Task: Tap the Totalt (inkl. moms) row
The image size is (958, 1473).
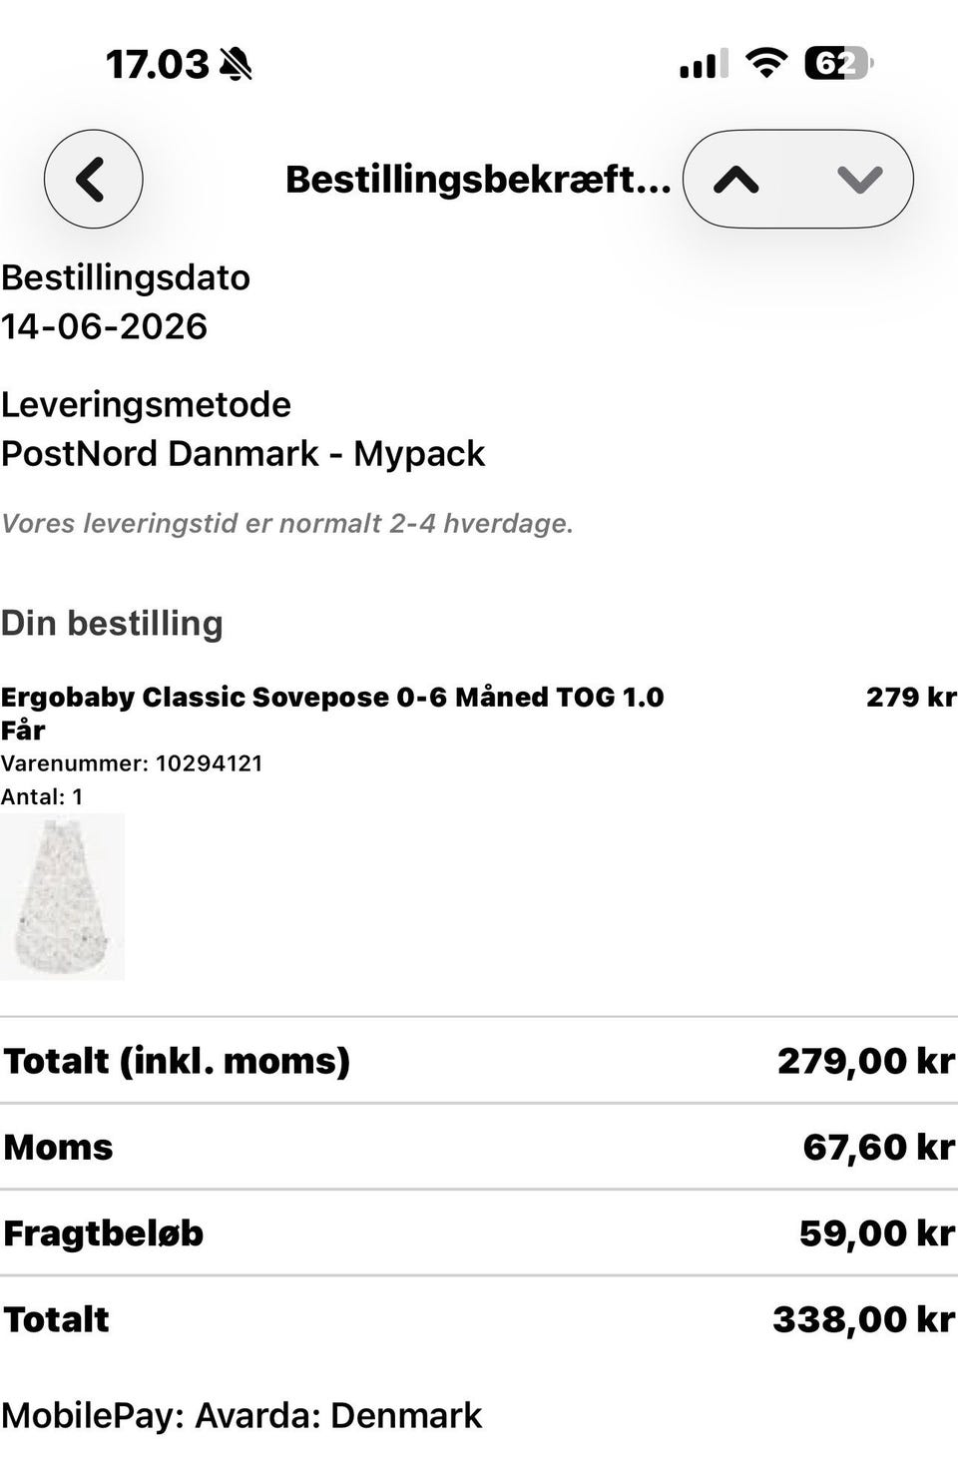Action: coord(479,1060)
